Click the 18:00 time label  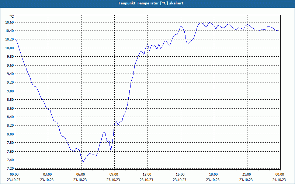(214, 174)
